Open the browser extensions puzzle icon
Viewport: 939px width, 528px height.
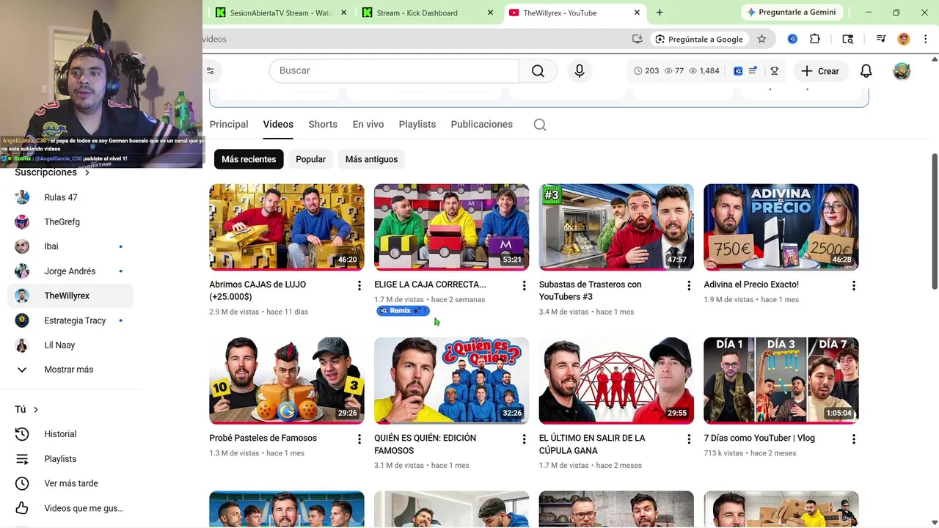click(x=814, y=39)
